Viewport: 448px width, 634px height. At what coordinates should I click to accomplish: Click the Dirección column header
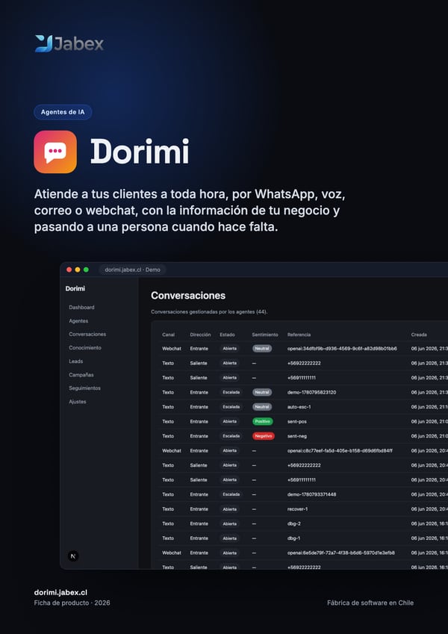200,335
